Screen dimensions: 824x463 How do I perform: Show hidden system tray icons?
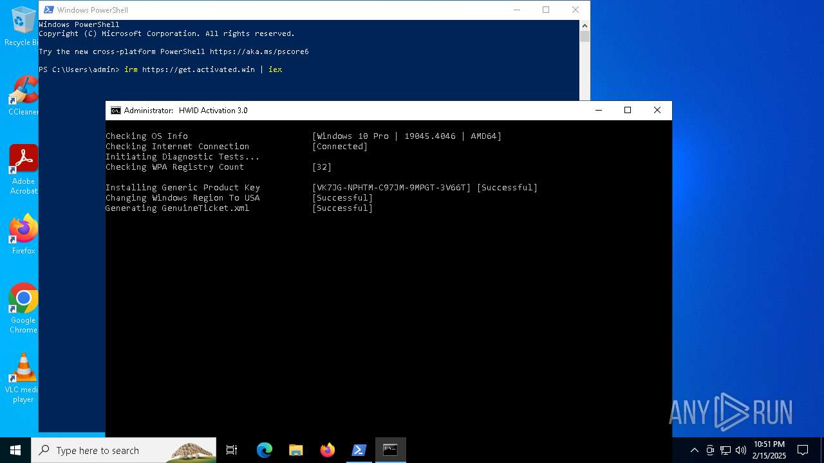click(x=694, y=450)
